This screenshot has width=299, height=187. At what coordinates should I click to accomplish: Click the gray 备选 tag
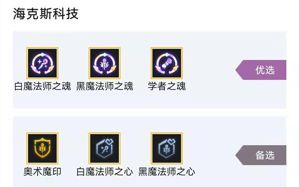(261, 155)
